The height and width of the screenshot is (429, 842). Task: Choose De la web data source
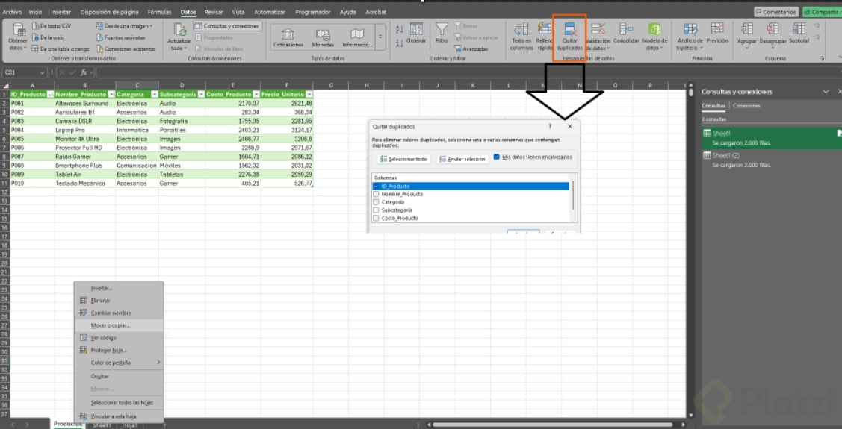(x=48, y=37)
